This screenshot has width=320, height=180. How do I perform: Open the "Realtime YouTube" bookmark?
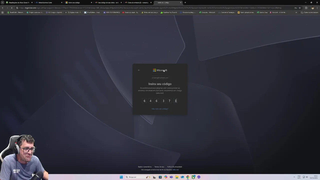pos(169,12)
